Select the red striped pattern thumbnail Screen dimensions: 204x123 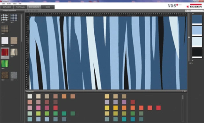click(x=5, y=52)
